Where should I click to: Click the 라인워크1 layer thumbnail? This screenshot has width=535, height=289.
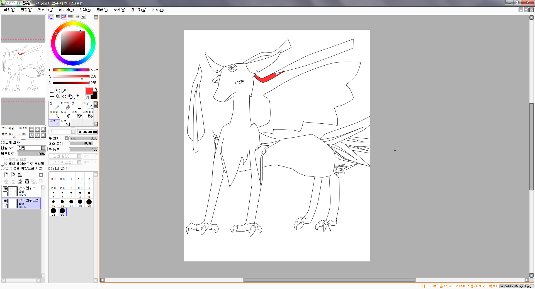(x=13, y=191)
